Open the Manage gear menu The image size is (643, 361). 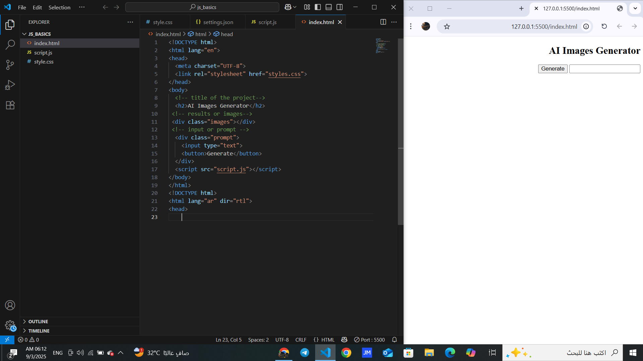pos(10,325)
